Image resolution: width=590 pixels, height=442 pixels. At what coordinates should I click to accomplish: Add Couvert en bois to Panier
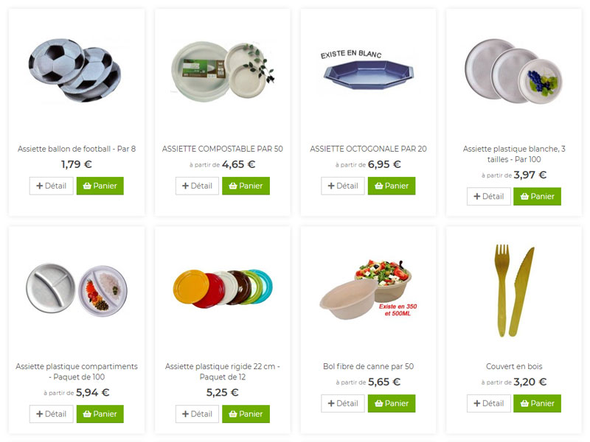coord(537,403)
